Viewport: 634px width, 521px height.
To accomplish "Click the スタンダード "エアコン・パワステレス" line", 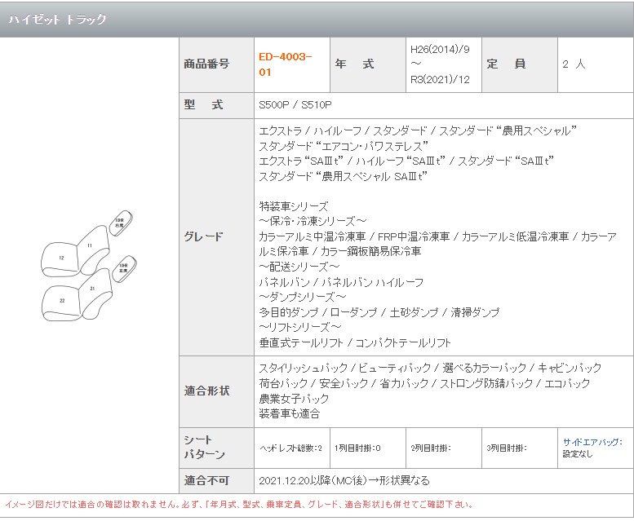I will pos(344,146).
